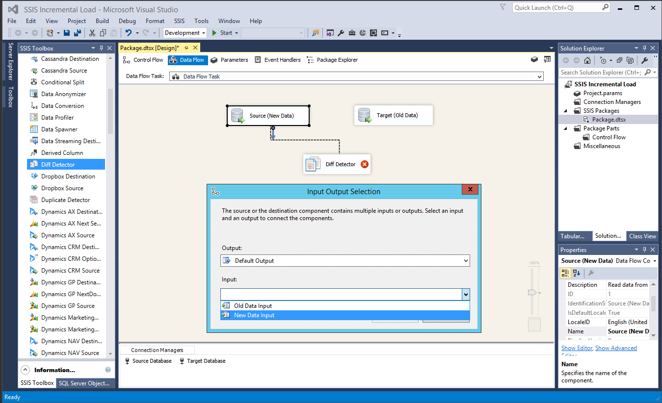Select Package.dtsx in Solution Explorer

(609, 120)
